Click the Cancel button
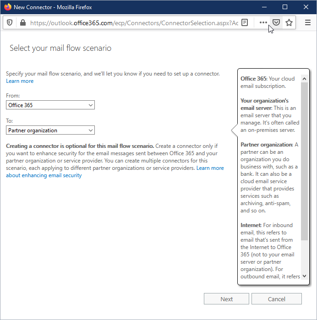Viewport: 317px width, 320px height. click(277, 299)
